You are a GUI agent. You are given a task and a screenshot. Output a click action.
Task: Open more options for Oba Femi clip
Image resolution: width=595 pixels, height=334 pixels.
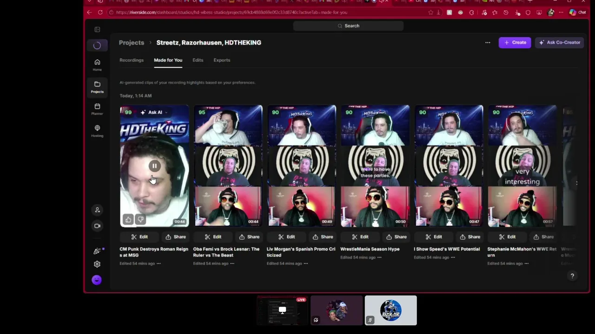(x=232, y=263)
